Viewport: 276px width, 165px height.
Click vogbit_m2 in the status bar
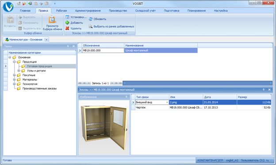pos(232,160)
